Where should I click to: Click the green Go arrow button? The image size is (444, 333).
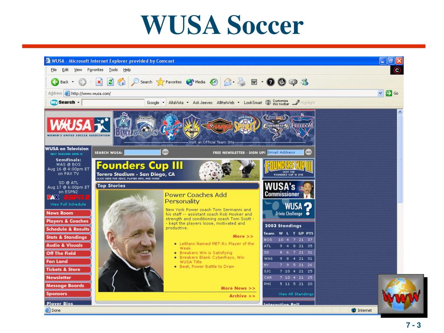(389, 93)
